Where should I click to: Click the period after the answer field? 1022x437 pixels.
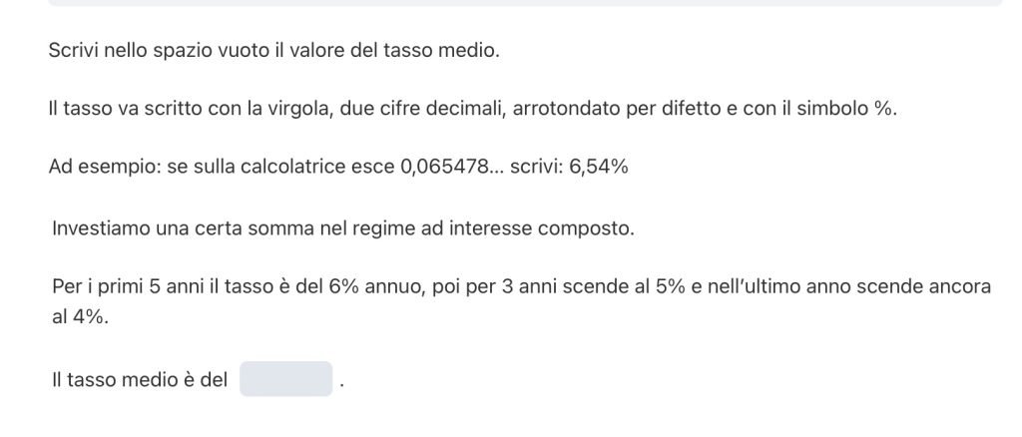[x=341, y=384]
